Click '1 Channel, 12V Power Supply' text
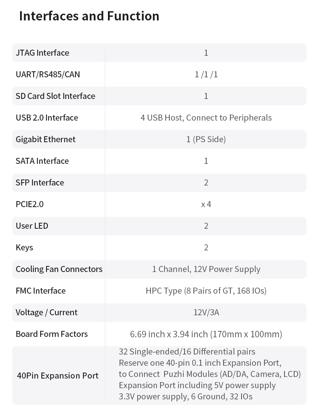The height and width of the screenshot is (419, 317). [206, 269]
